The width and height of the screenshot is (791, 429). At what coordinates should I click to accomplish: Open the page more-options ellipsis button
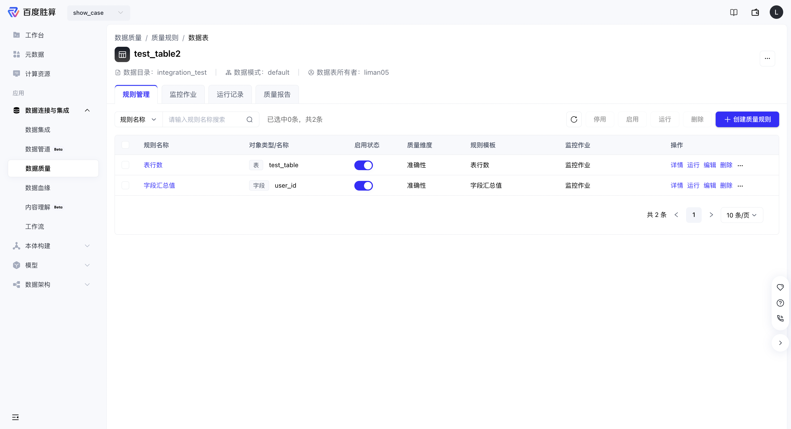(767, 58)
